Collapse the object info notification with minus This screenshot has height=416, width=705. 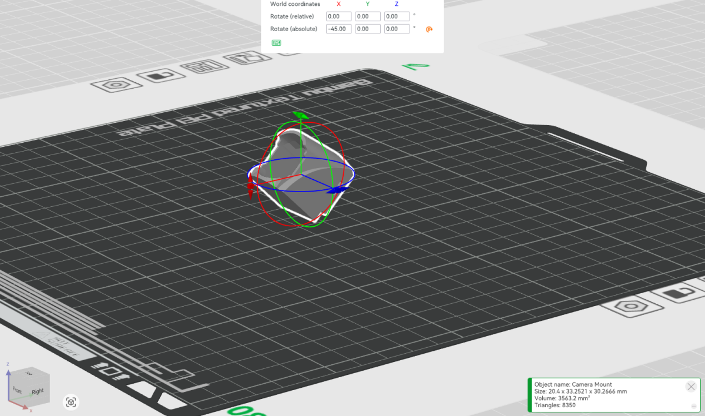pyautogui.click(x=693, y=407)
